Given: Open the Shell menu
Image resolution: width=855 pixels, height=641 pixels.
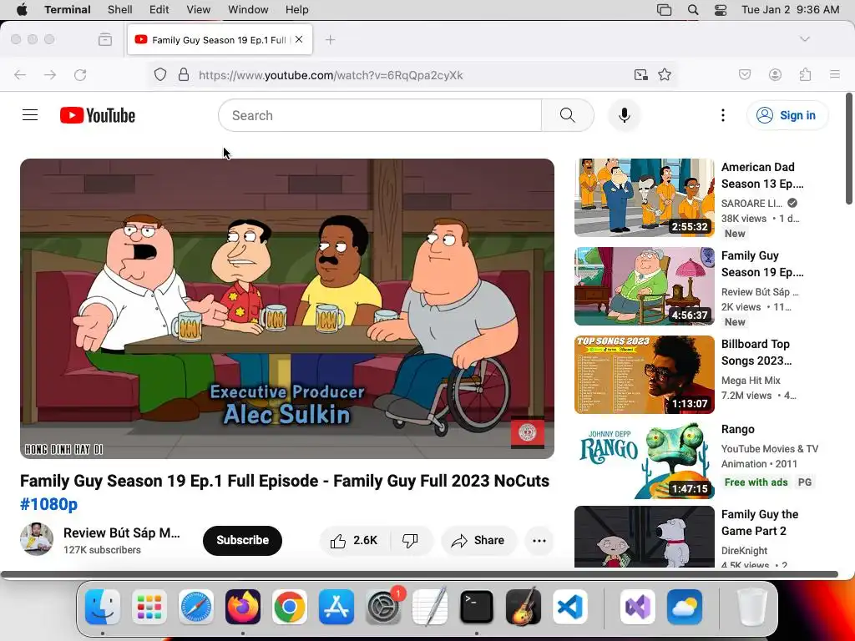Looking at the screenshot, I should pyautogui.click(x=119, y=10).
